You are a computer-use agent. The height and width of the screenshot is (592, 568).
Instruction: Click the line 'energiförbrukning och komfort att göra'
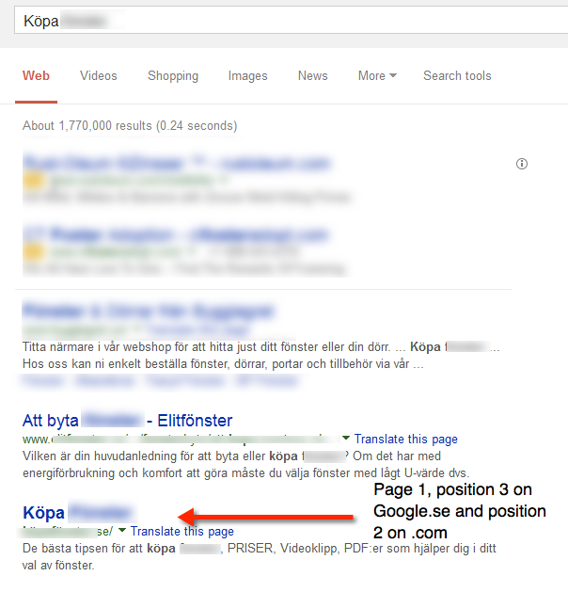[x=246, y=473]
